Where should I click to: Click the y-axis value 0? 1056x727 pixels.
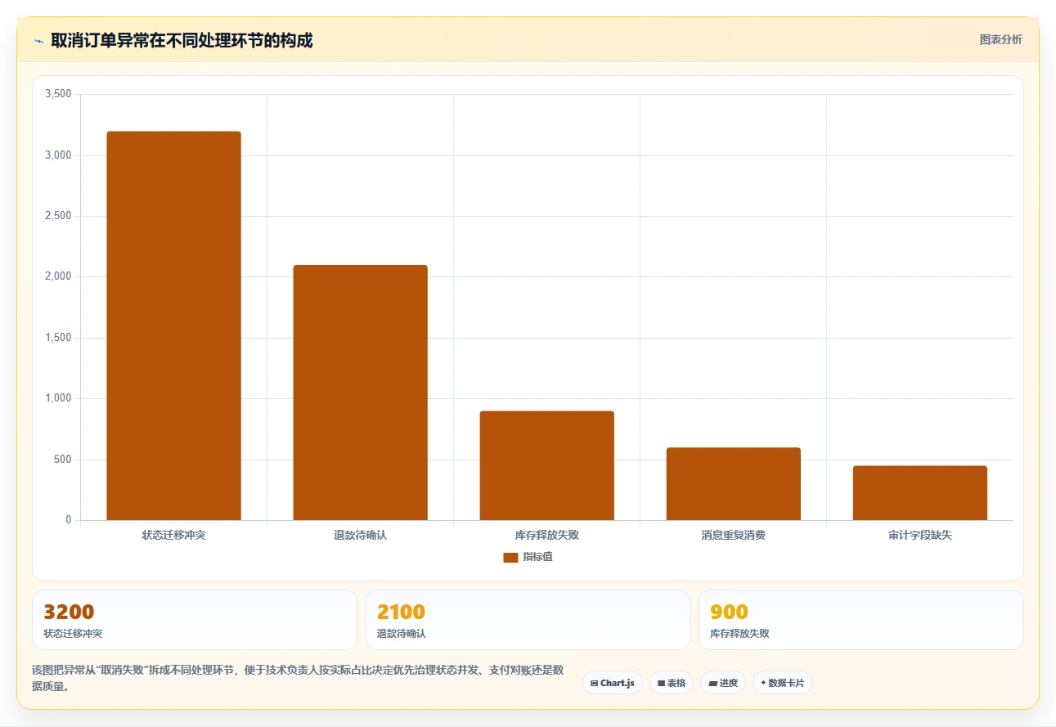pos(69,520)
